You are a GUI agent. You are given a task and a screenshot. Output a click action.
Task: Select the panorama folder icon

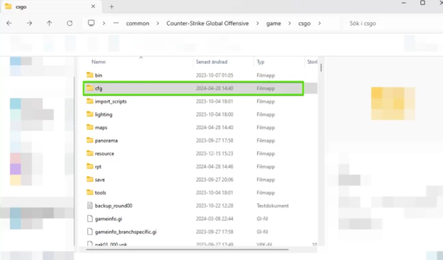click(90, 140)
